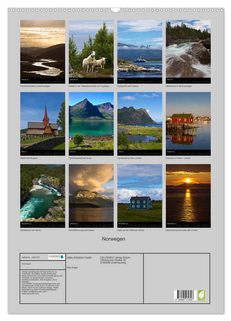Viewport: 231px width, 321px height.
Task: Open the April whitewater rapids thumbnail
Action: click(188, 51)
